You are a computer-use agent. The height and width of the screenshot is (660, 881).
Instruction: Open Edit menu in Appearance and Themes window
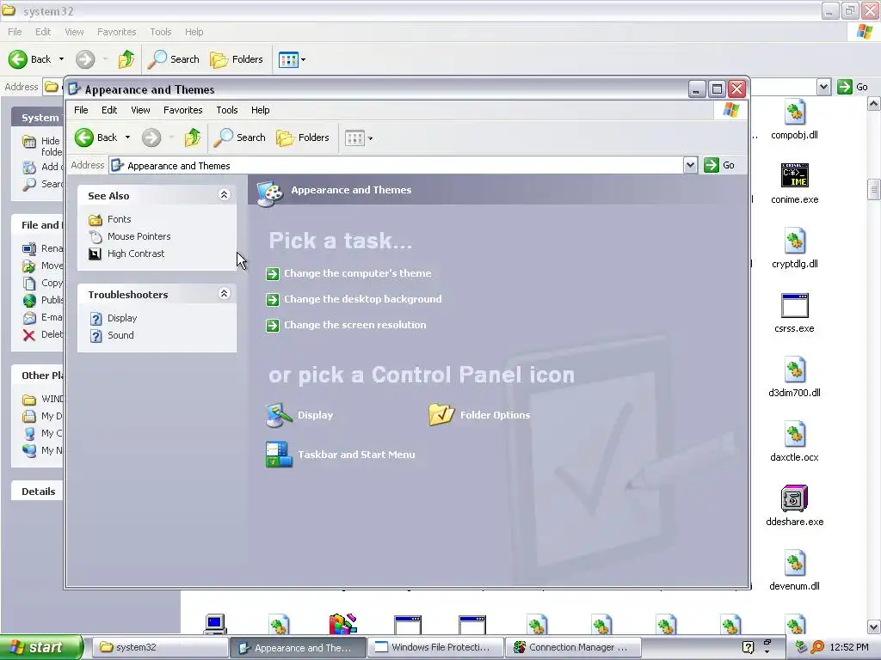pos(109,110)
